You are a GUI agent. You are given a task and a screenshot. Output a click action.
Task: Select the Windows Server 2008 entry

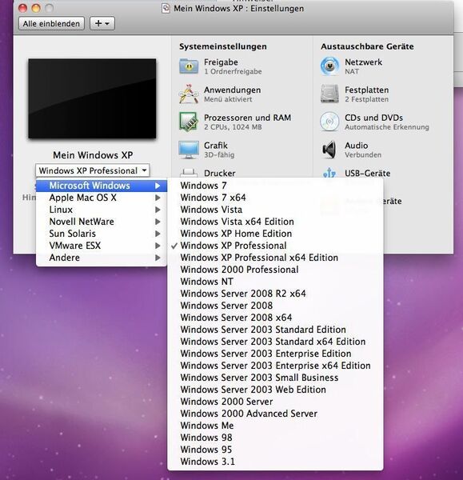point(275,306)
